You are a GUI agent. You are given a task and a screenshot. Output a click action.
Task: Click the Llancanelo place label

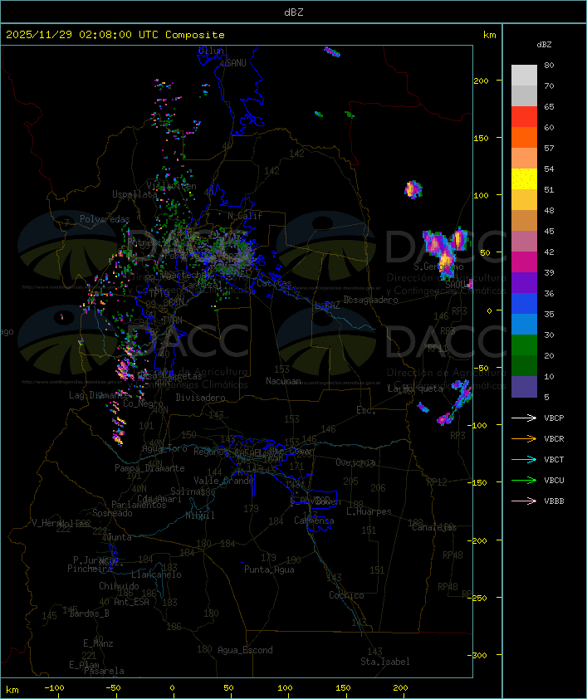point(156,574)
